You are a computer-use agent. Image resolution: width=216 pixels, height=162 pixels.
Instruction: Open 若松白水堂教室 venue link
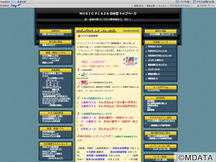tap(120, 148)
